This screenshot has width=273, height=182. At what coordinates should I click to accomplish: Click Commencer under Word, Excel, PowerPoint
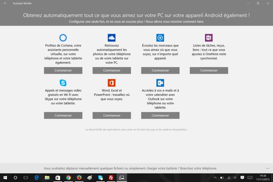click(112, 115)
